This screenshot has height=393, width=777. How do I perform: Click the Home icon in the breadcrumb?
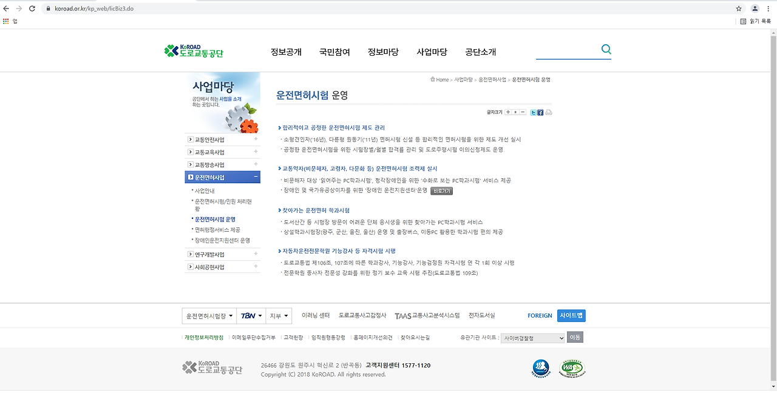pos(432,79)
